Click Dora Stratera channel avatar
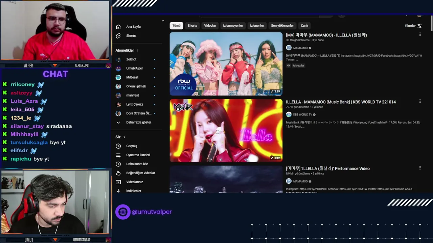The width and height of the screenshot is (433, 243). click(x=118, y=113)
